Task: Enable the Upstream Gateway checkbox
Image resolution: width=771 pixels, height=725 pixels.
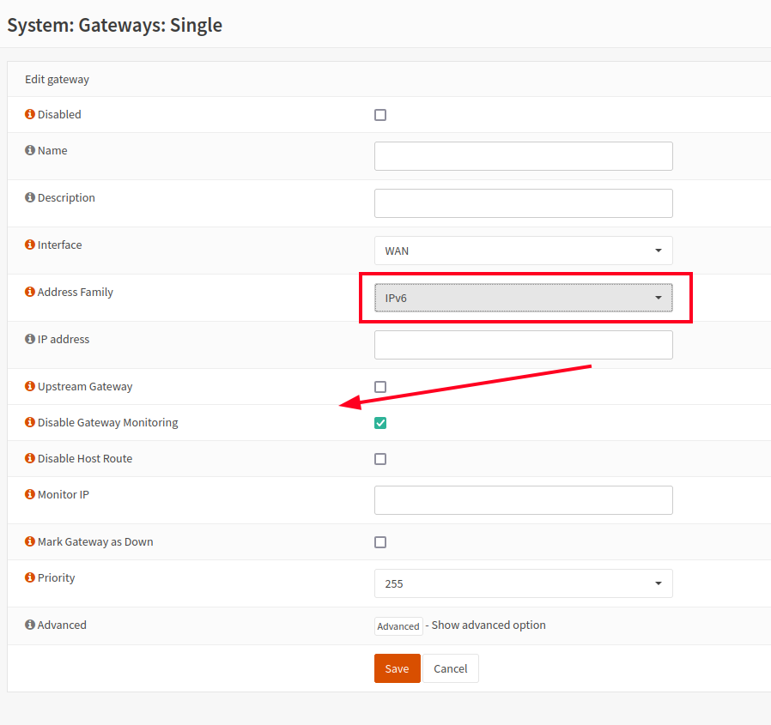Action: pos(380,387)
